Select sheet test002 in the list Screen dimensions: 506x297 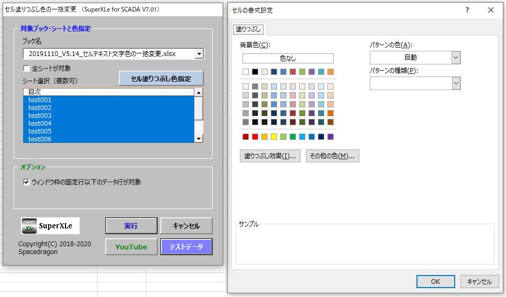[x=109, y=107]
